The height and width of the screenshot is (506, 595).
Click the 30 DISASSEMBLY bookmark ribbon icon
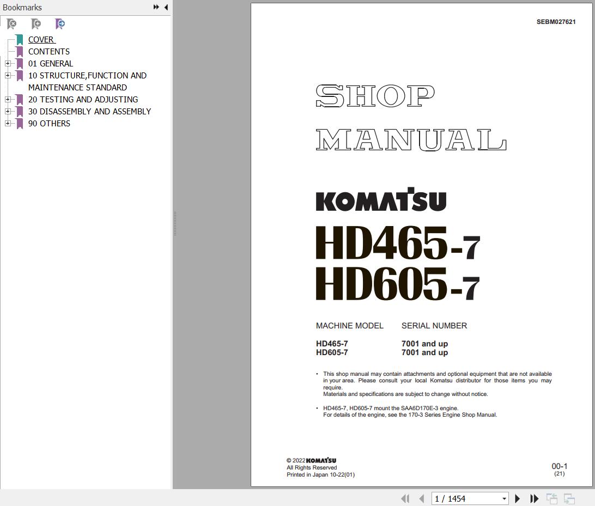click(x=20, y=112)
